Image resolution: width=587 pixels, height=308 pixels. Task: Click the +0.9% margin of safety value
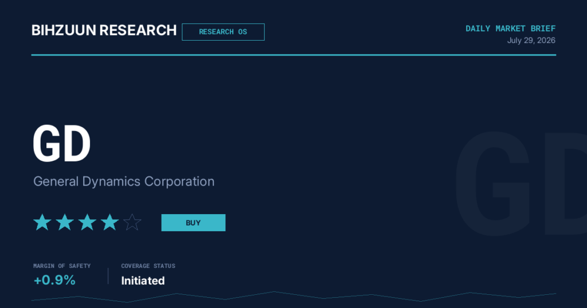coord(54,280)
